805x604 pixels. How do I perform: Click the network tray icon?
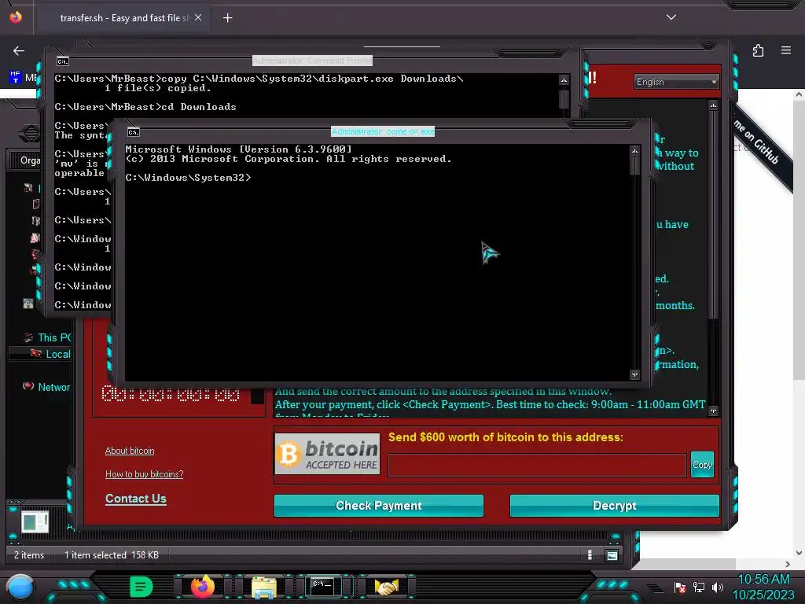point(699,587)
